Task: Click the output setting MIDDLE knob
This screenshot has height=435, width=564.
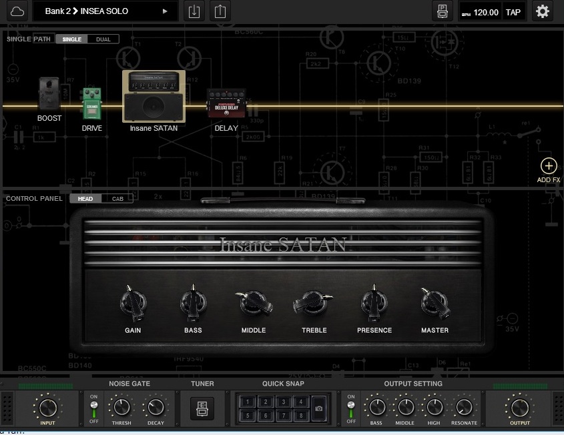Action: 405,408
